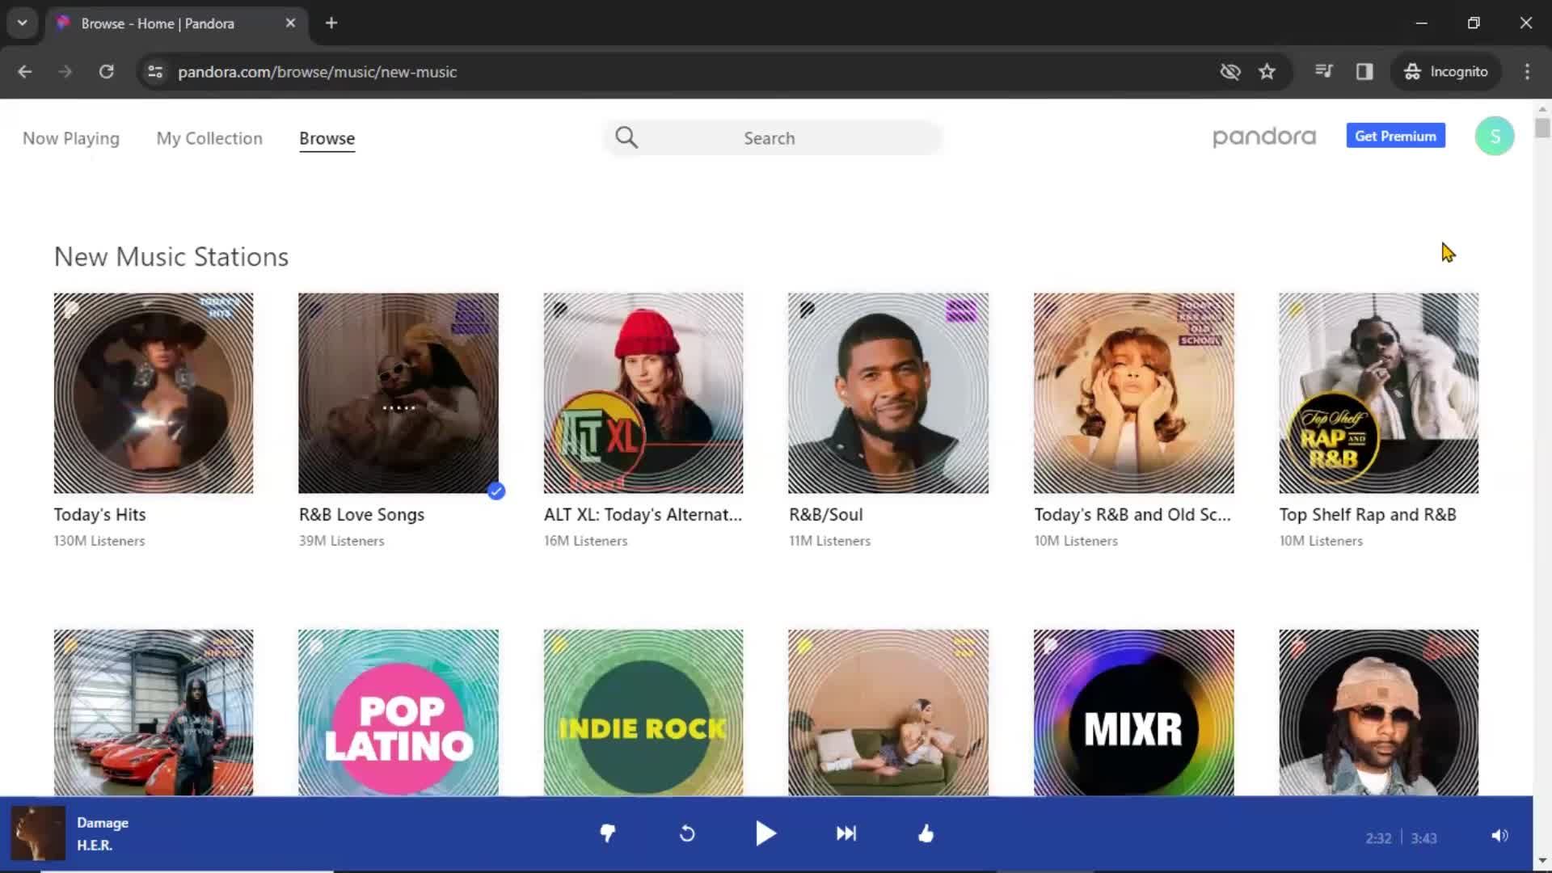Image resolution: width=1552 pixels, height=873 pixels.
Task: Open a new browser tab
Action: pyautogui.click(x=331, y=23)
